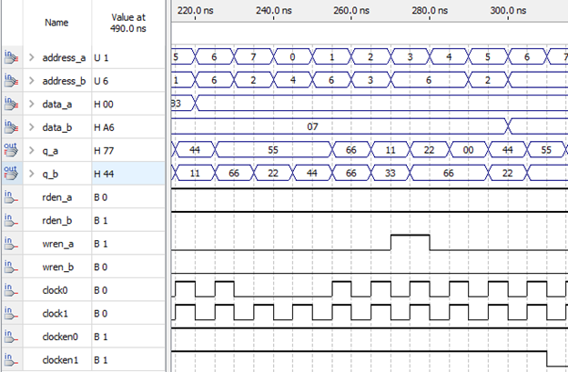The width and height of the screenshot is (568, 372).
Task: Expand the data_b bus signal
Action: tap(31, 127)
